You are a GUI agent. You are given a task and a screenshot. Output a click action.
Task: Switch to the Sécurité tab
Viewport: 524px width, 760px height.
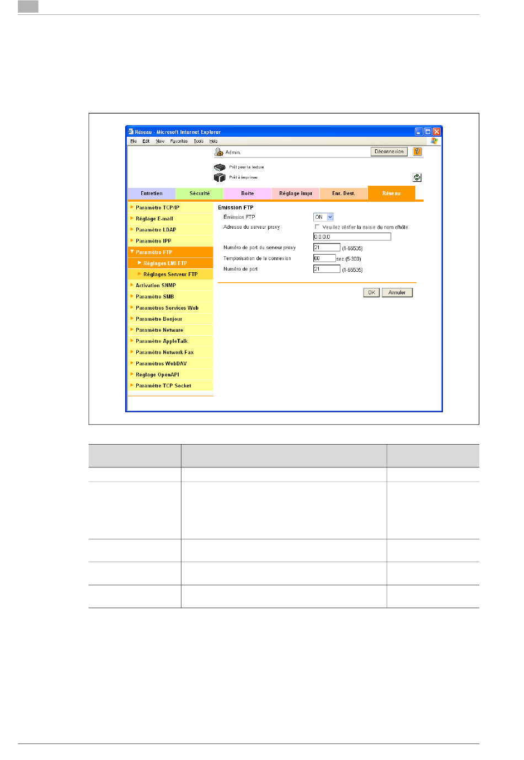tap(200, 193)
